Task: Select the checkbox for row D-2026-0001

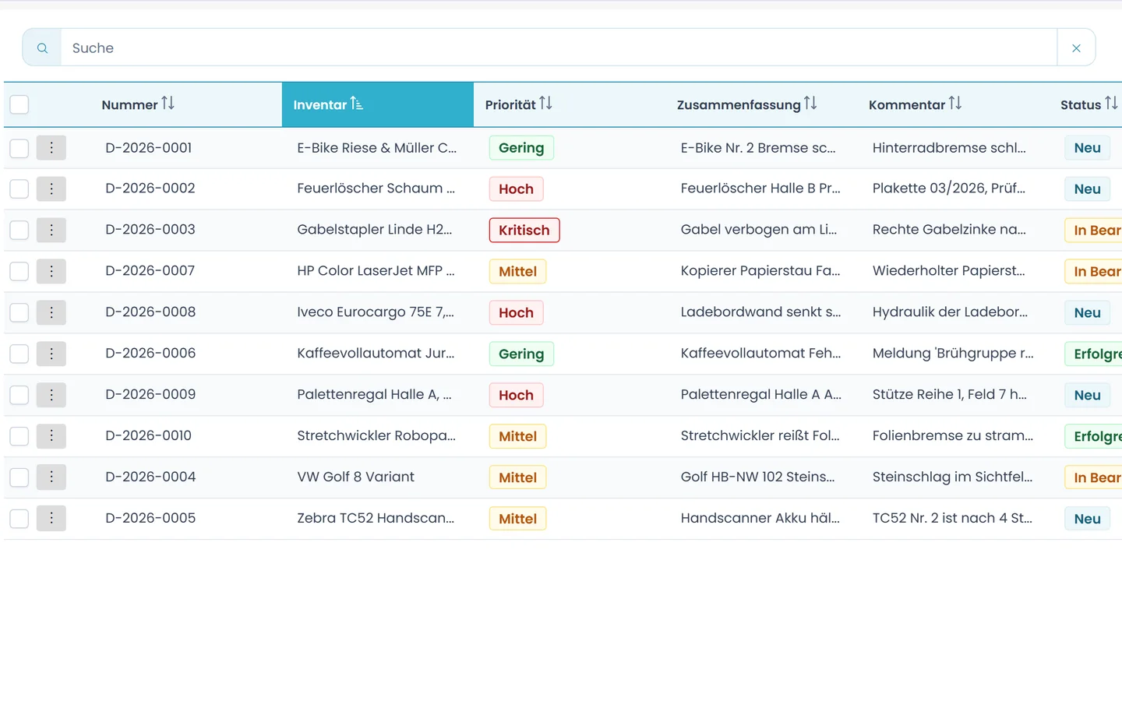Action: point(19,148)
